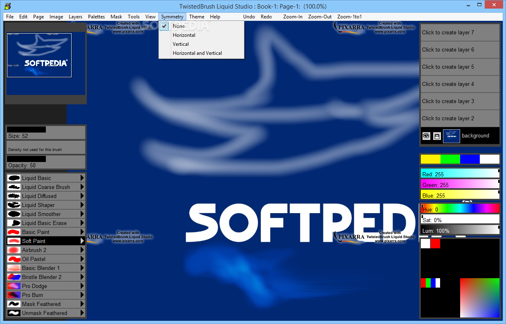Expand Pro Dodge options arrow
The width and height of the screenshot is (506, 324).
click(82, 286)
